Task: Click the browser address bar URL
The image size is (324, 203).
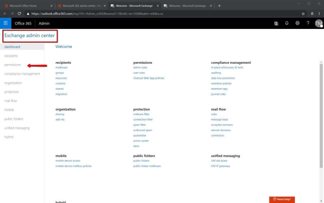Action: [97, 14]
